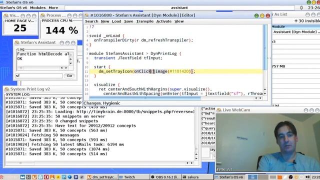Launch the Opera browser from the taskbar
The image size is (320, 180).
click(46, 177)
